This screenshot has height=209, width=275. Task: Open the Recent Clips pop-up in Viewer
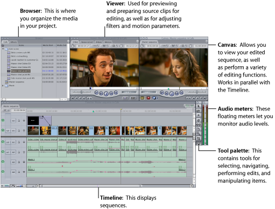[x=125, y=98]
